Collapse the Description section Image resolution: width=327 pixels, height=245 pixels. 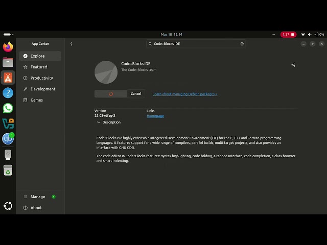[x=109, y=122]
